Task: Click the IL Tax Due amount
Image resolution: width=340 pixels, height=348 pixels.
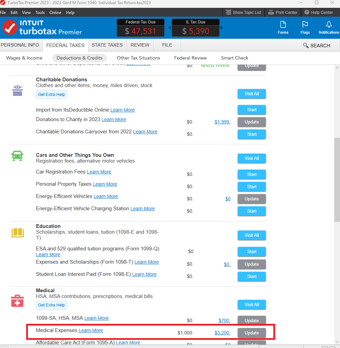Action: point(195,31)
